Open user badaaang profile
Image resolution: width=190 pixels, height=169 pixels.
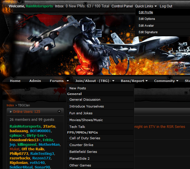(19, 131)
